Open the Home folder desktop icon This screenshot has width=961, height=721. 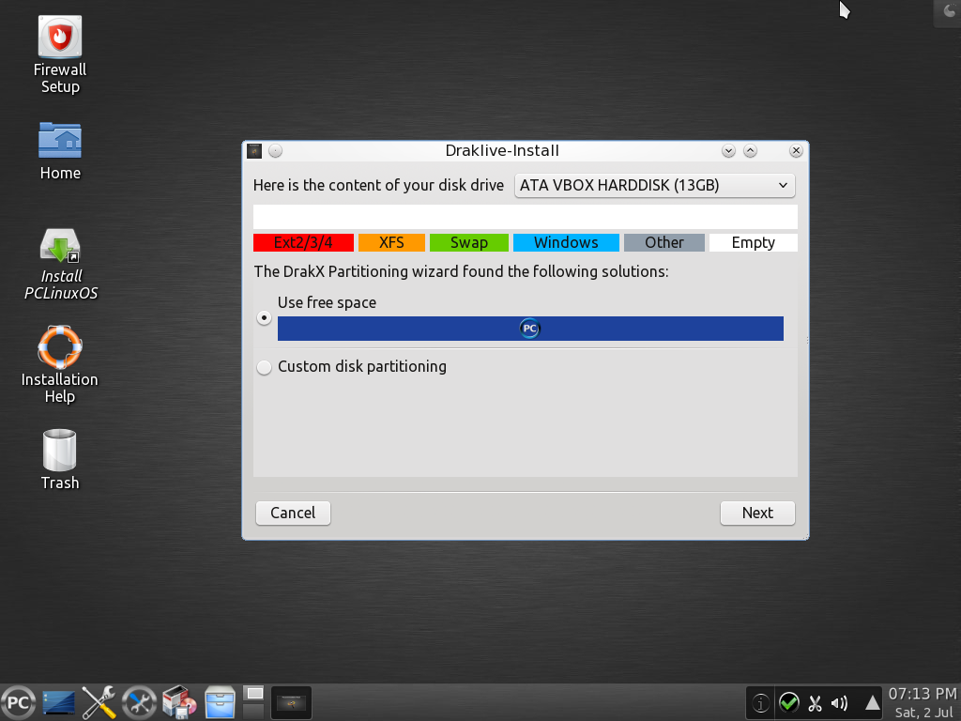(x=60, y=151)
